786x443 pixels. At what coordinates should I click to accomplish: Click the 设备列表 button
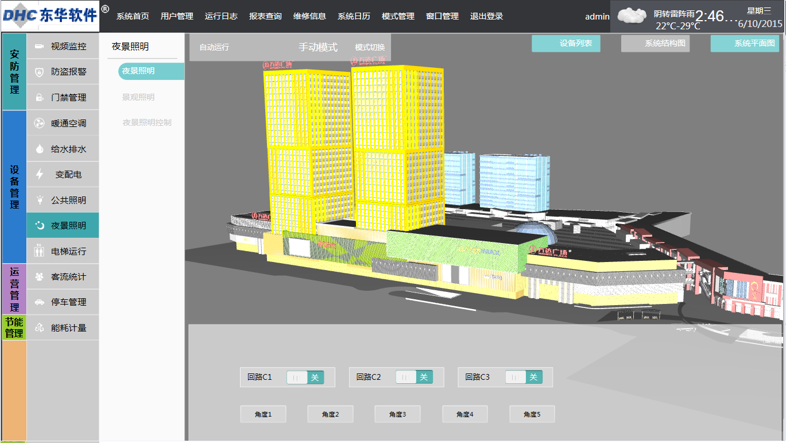(566, 44)
